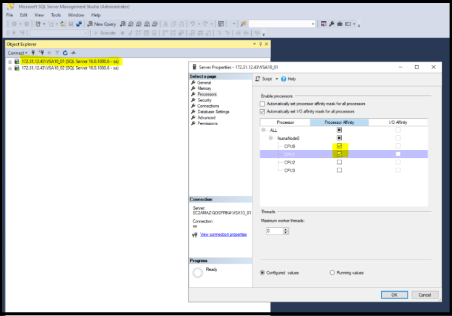Open the Tools menu
This screenshot has width=452, height=316.
(x=56, y=15)
